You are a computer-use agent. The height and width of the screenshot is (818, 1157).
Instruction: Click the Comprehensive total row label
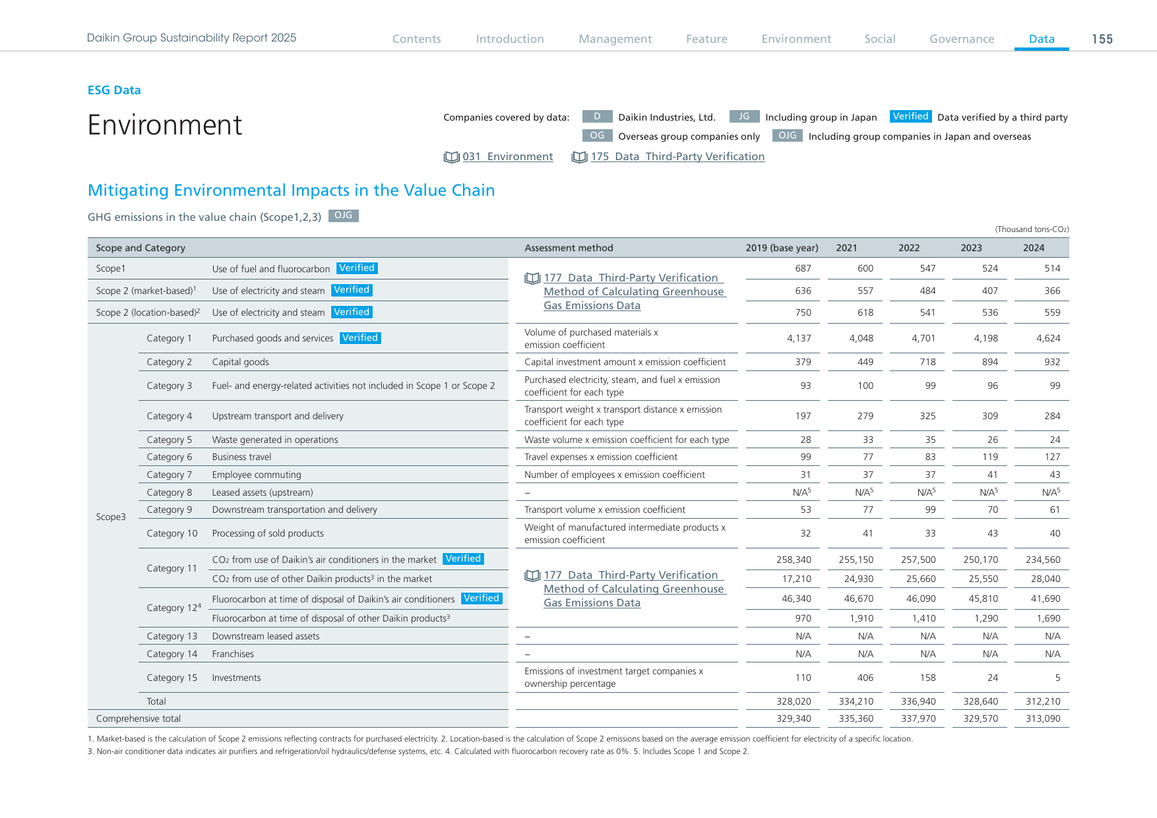pos(138,718)
